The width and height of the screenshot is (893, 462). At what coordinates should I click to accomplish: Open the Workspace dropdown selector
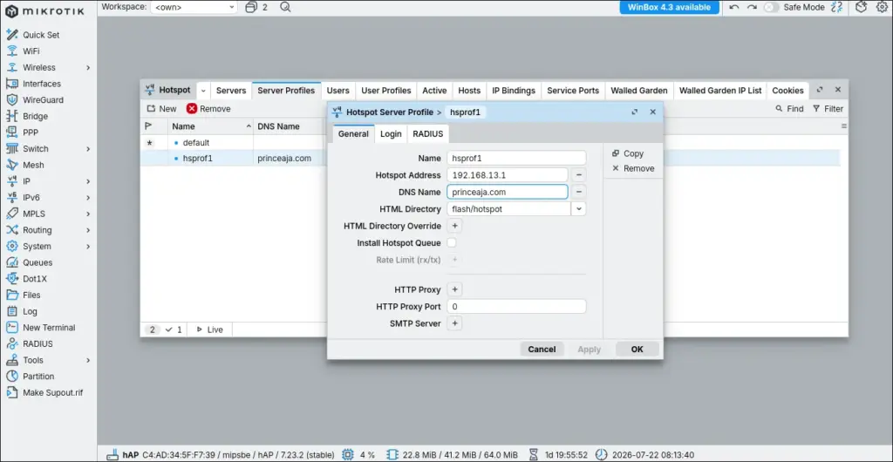(194, 7)
